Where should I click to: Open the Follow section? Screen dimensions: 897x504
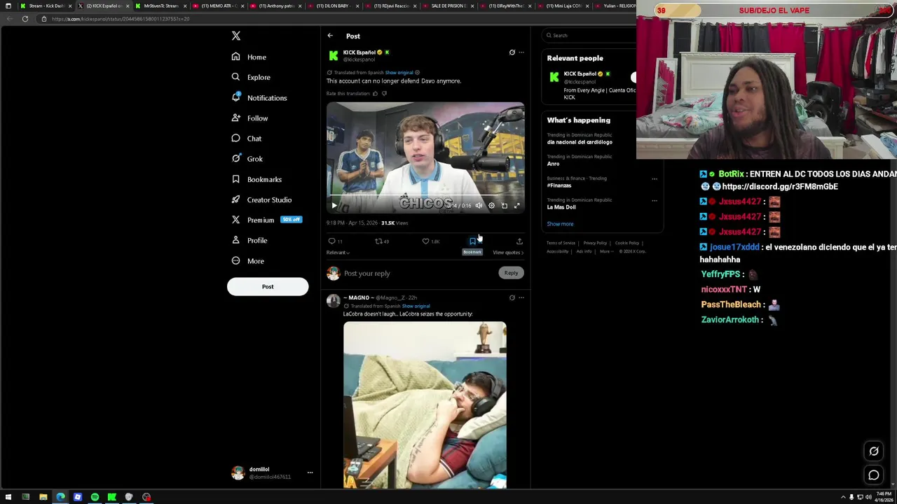pyautogui.click(x=249, y=118)
